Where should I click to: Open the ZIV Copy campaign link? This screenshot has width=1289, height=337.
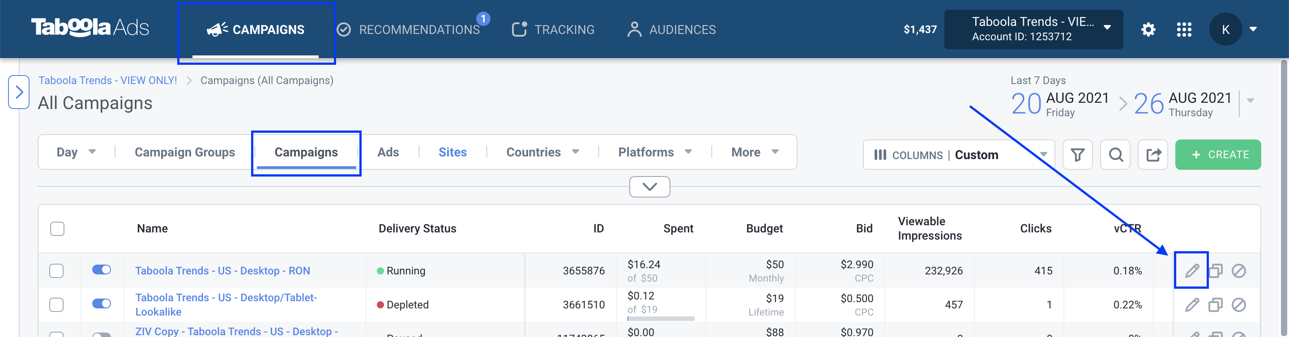(237, 332)
